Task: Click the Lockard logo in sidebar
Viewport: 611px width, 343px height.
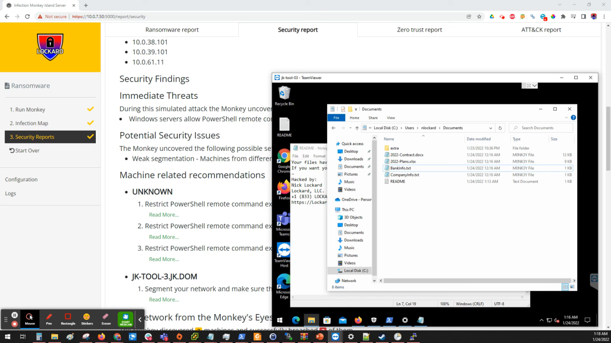Action: coord(50,47)
